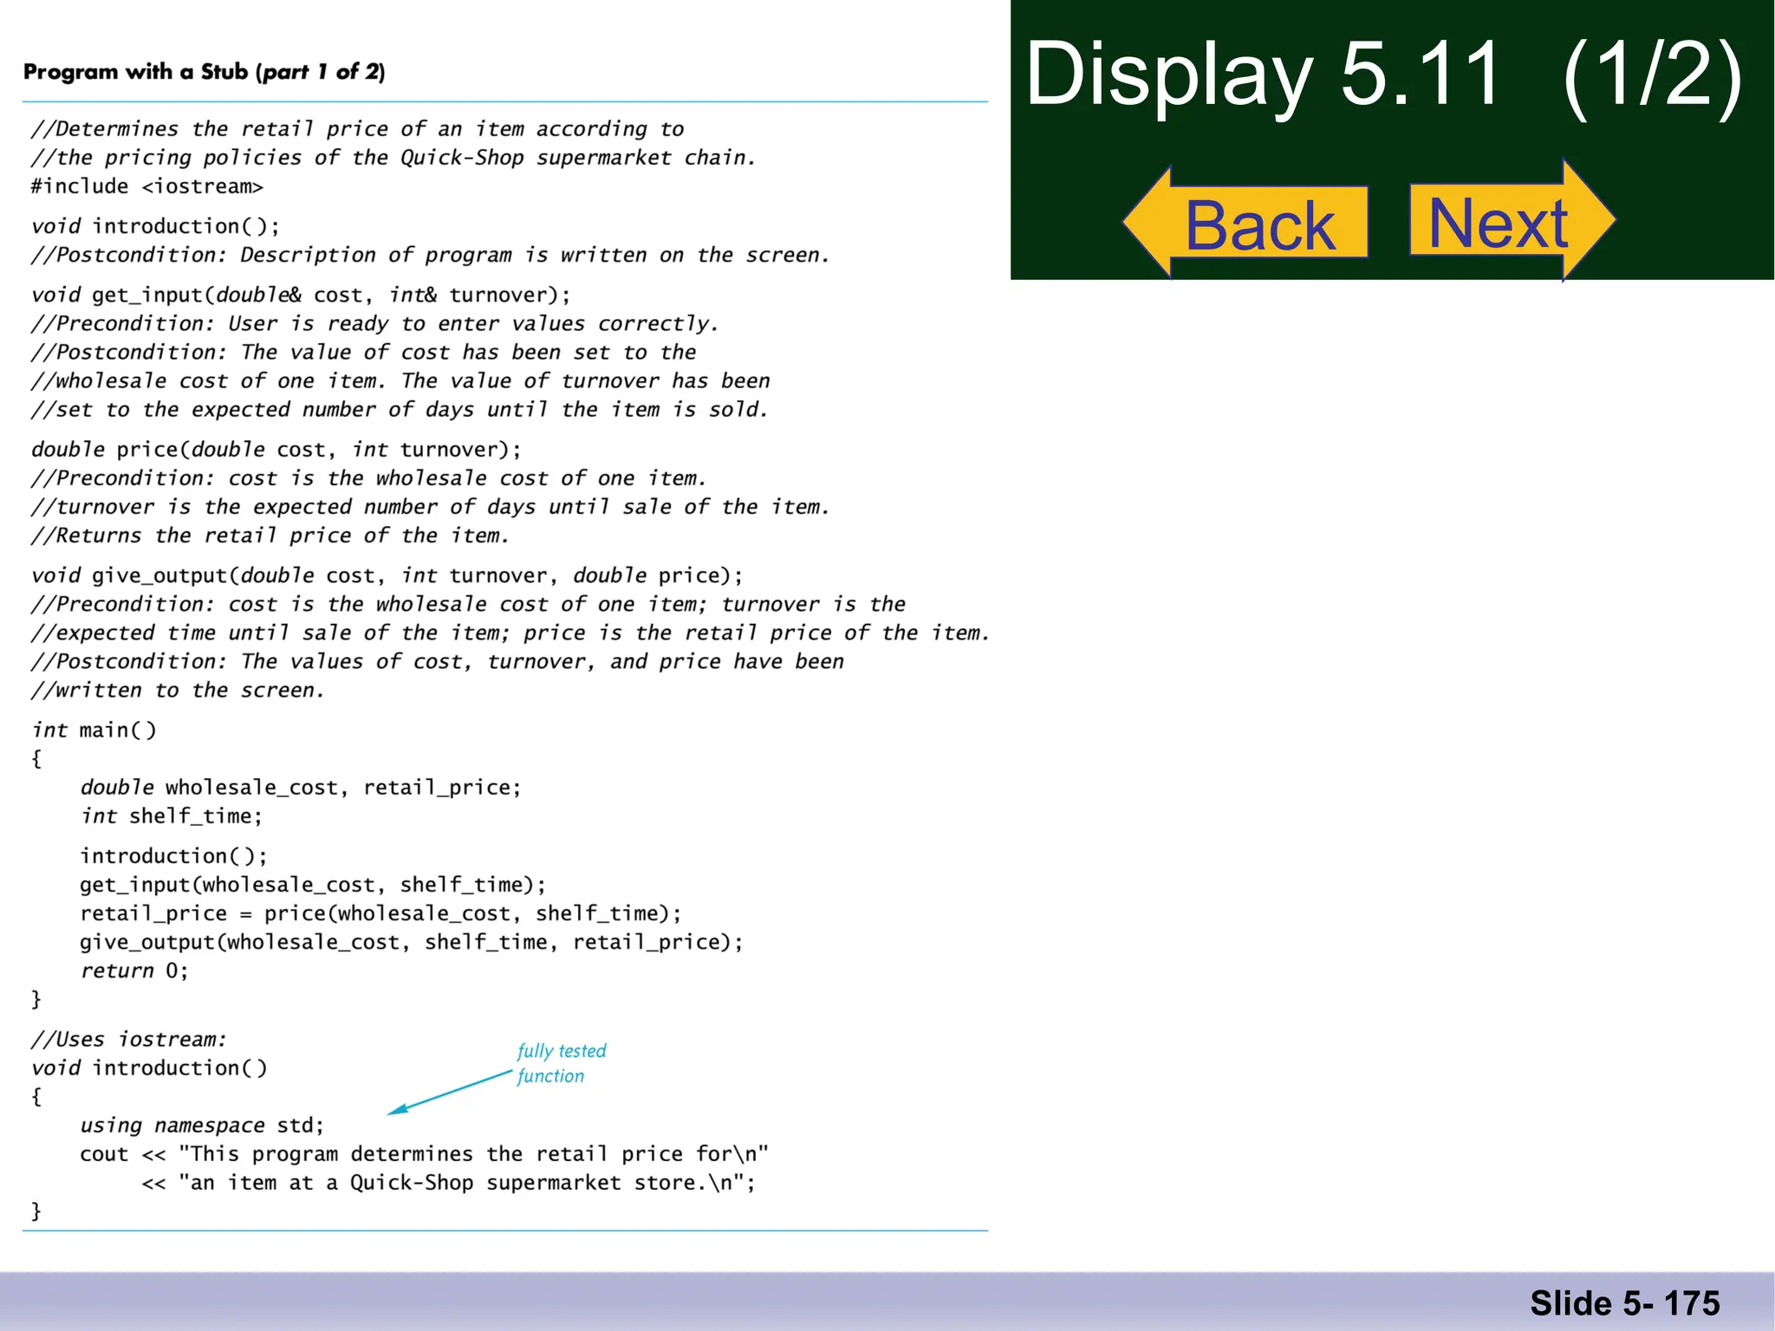Click '//Precondition: User is ready' comment
This screenshot has width=1775, height=1331.
coord(375,323)
